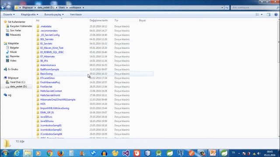Expand breadcrumb arrow after Users
Image resolution: width=280 pixels, height=157 pixels.
[x=67, y=8]
